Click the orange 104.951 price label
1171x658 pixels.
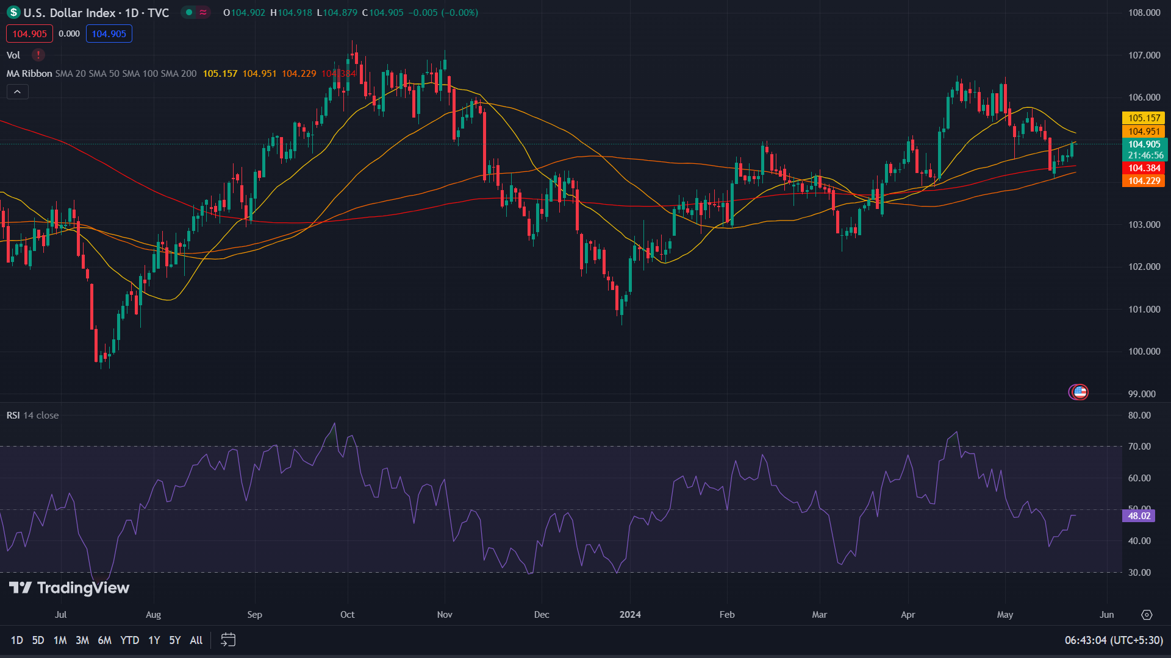coord(1144,132)
